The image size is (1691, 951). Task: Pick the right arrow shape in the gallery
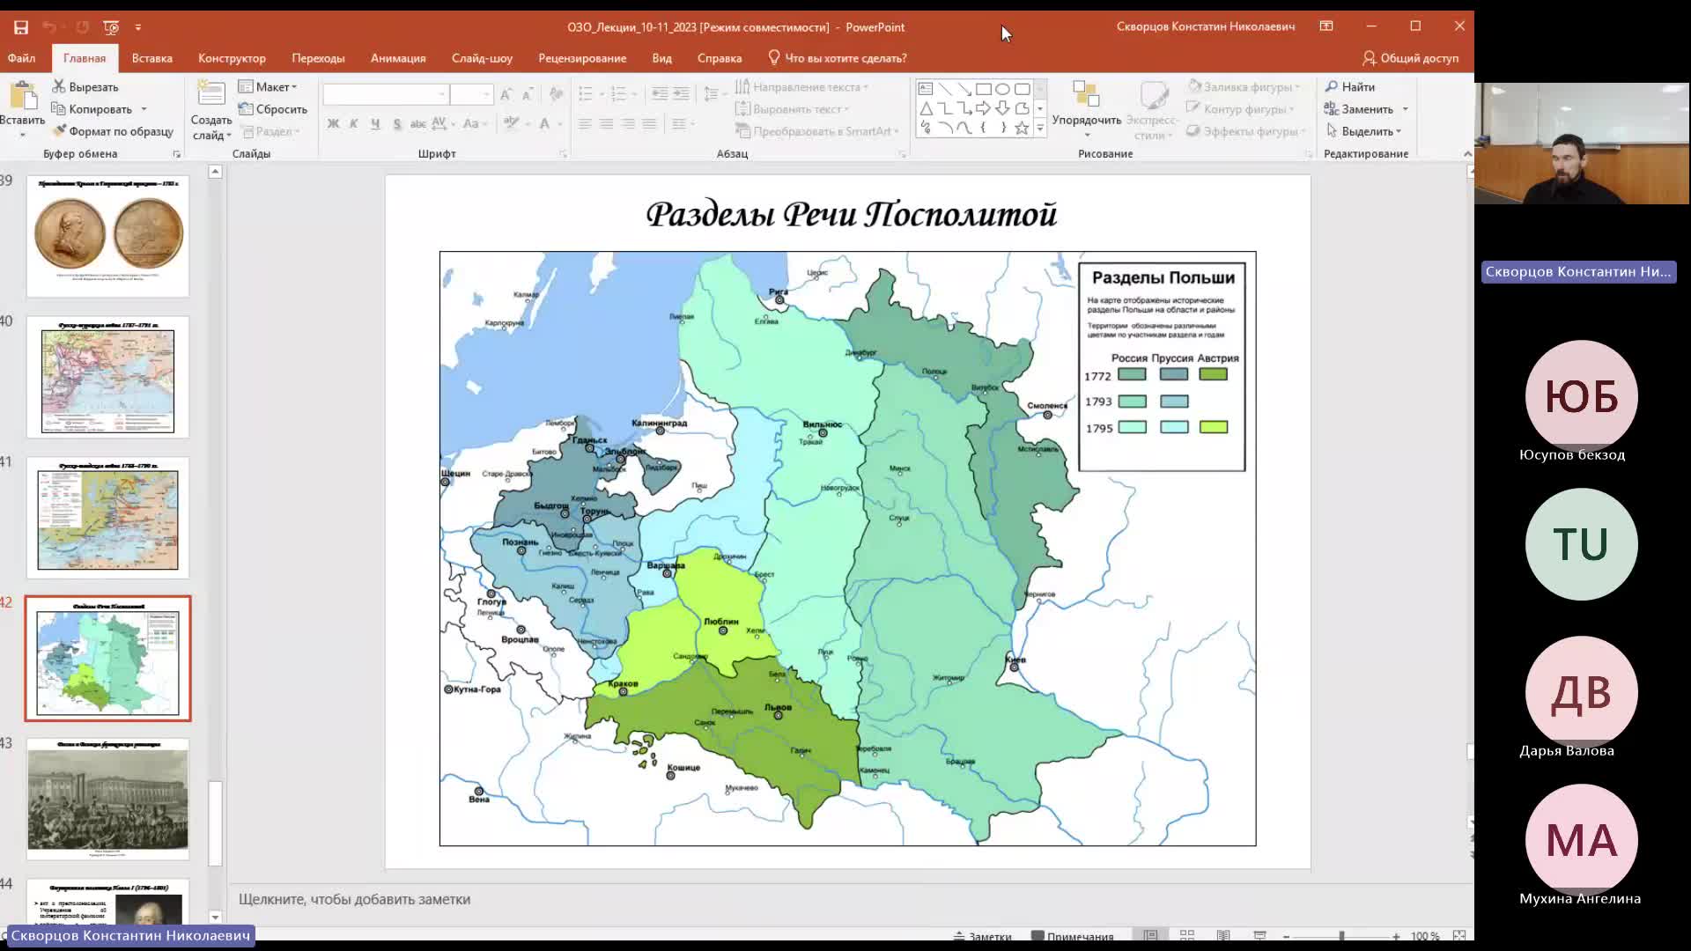984,108
